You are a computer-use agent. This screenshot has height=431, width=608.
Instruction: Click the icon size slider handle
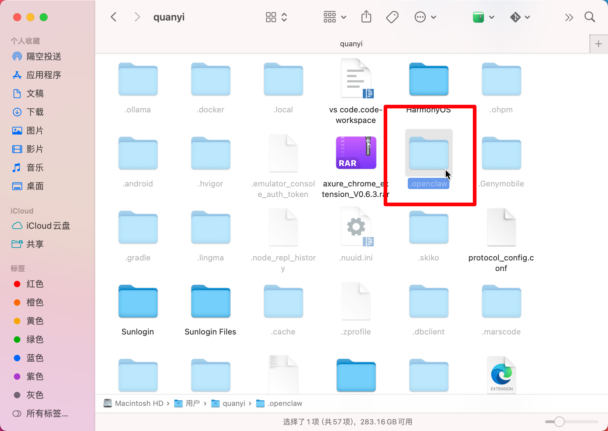559,422
